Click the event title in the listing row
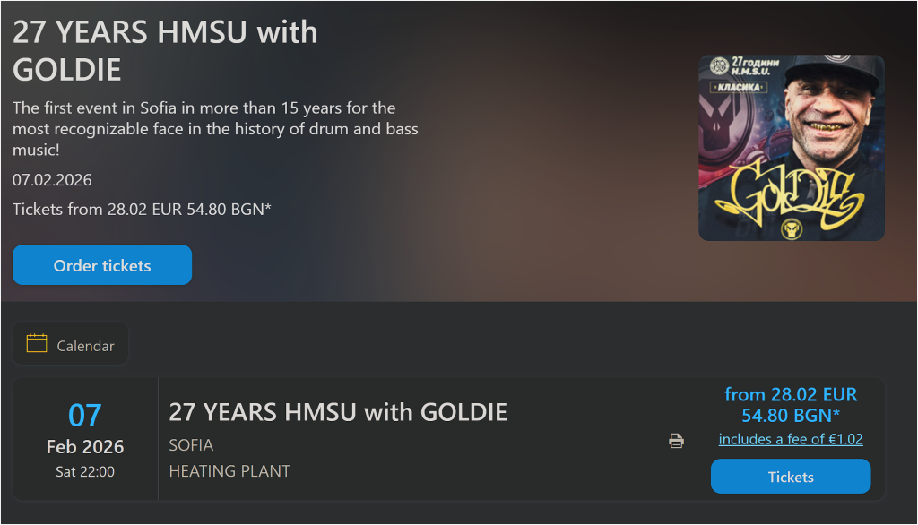Image resolution: width=918 pixels, height=525 pixels. [338, 412]
